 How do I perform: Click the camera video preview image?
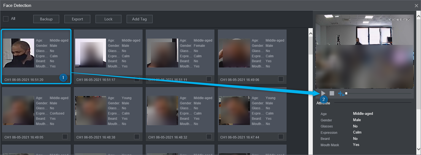(x=365, y=51)
